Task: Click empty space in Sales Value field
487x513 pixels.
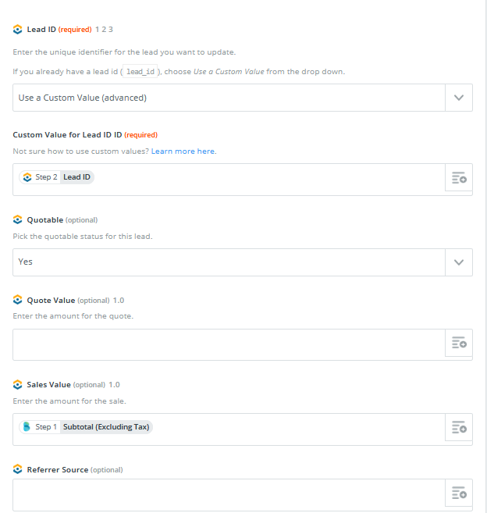Action: (297, 429)
